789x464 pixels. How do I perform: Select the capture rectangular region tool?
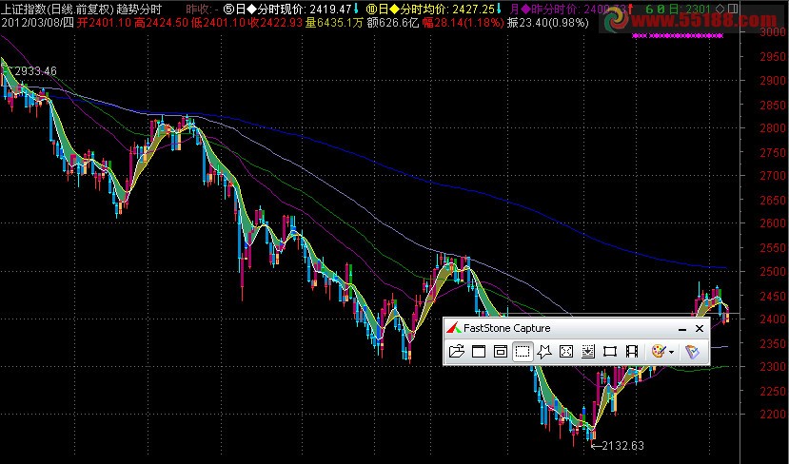tap(523, 352)
